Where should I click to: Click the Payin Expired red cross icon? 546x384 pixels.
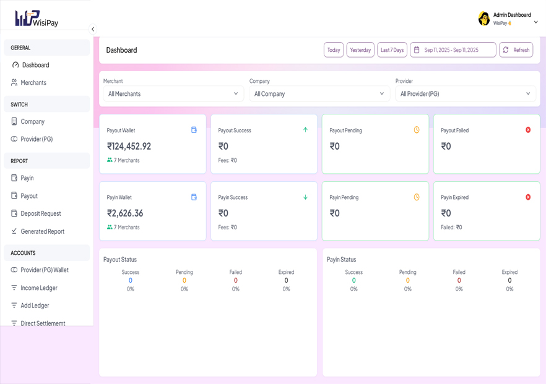coord(528,197)
